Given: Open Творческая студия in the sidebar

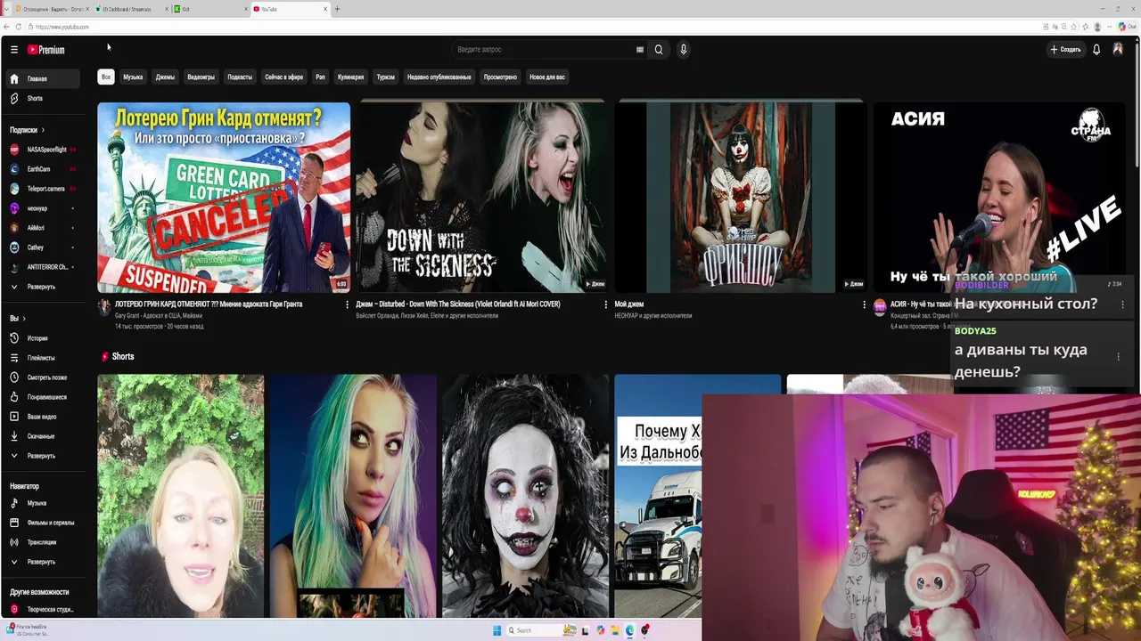Looking at the screenshot, I should tap(43, 610).
